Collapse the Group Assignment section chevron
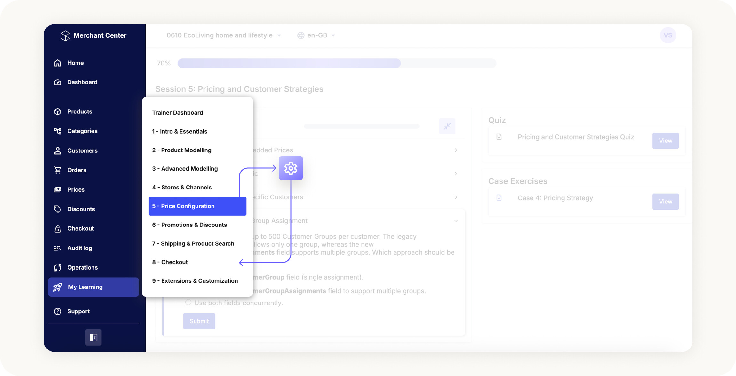This screenshot has width=736, height=376. click(456, 221)
